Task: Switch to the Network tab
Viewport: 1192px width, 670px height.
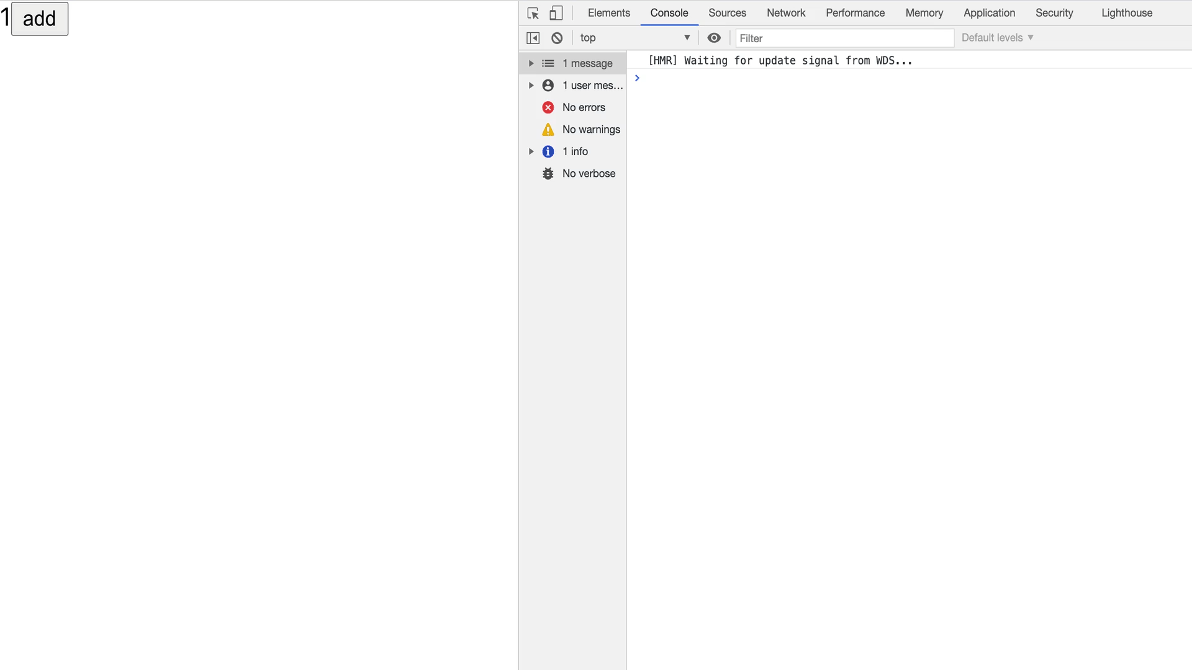Action: coord(785,13)
